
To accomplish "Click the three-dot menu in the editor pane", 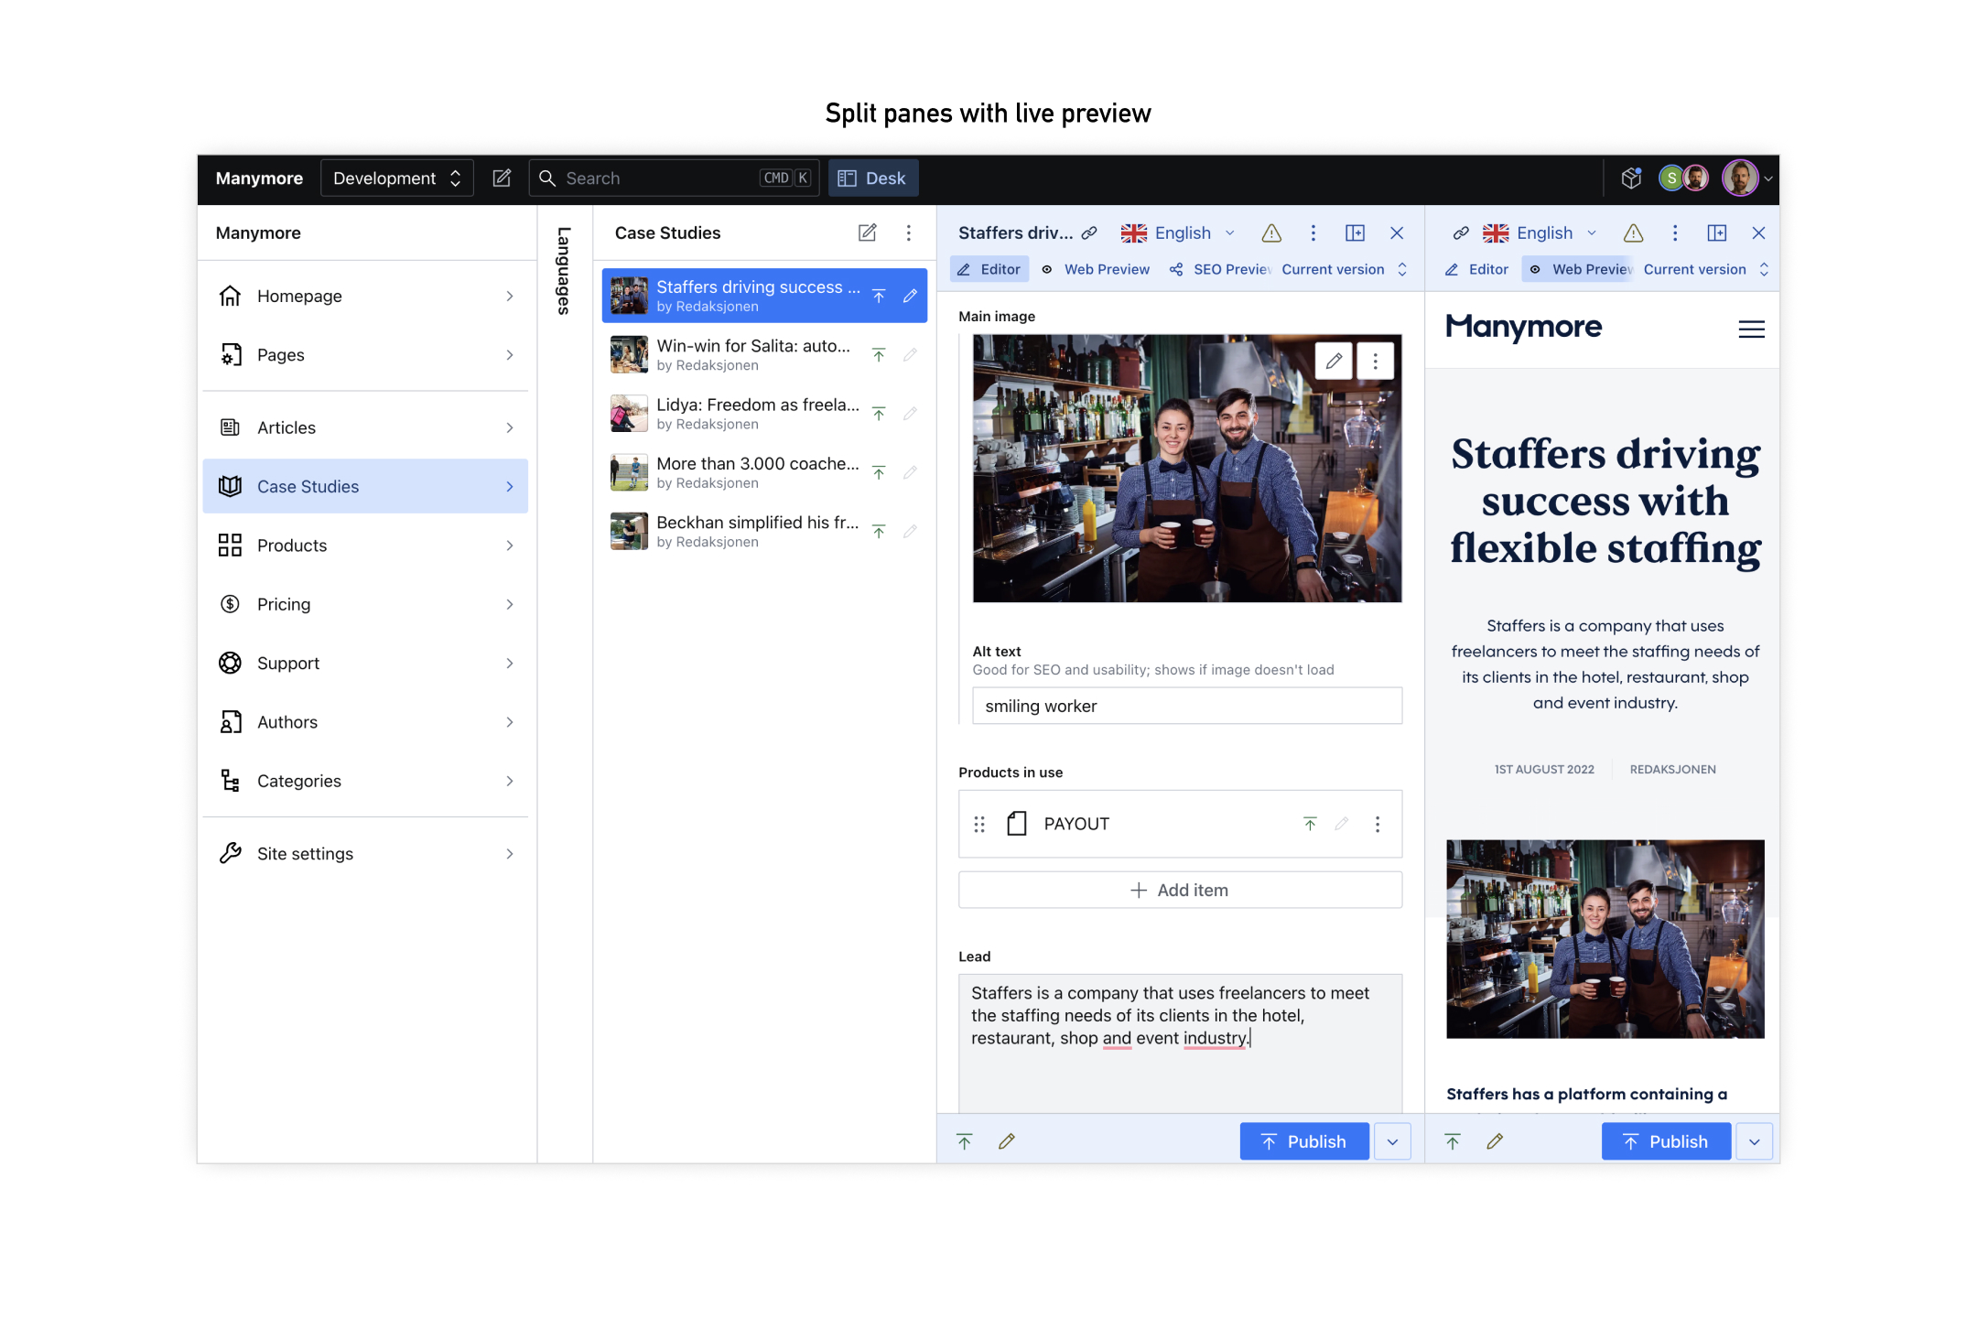I will (1313, 233).
